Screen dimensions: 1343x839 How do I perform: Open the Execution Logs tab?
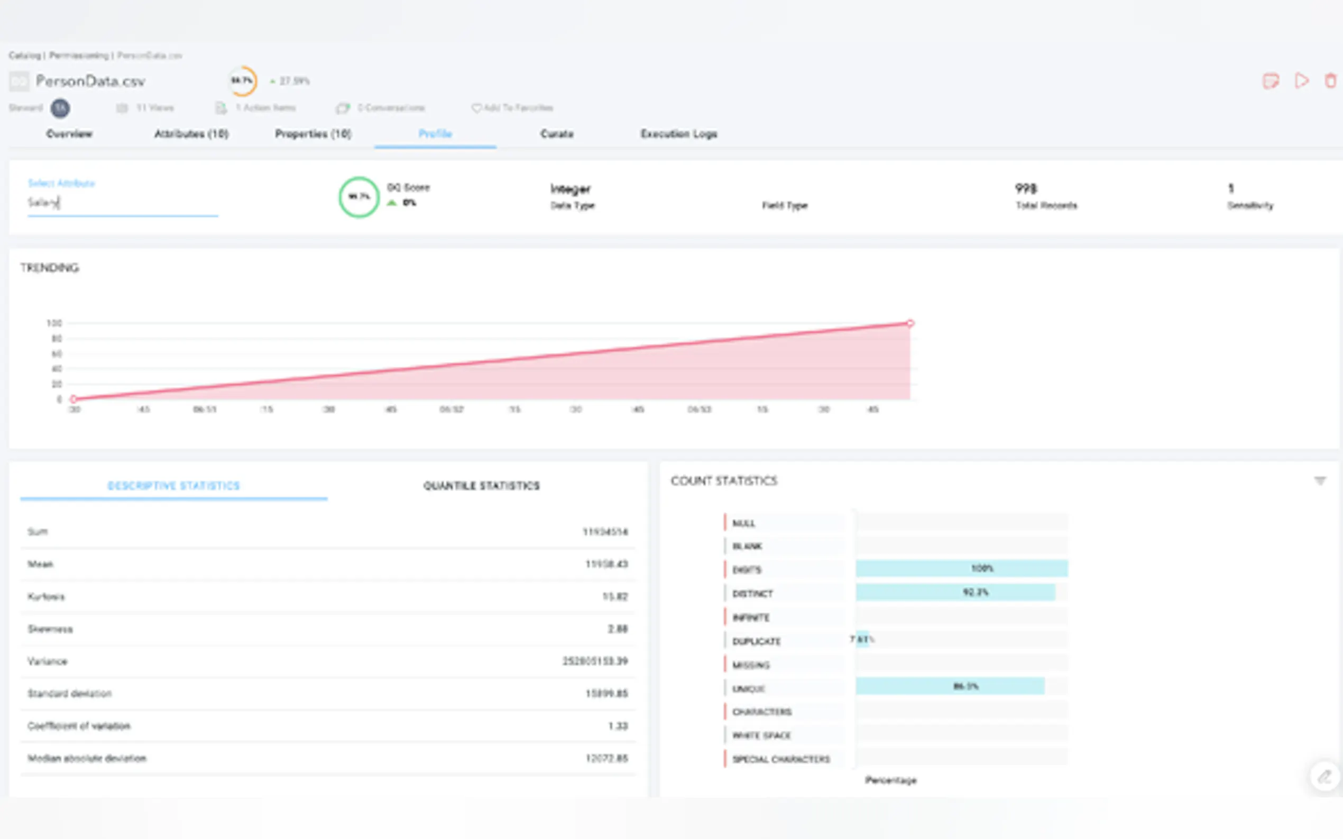tap(678, 134)
